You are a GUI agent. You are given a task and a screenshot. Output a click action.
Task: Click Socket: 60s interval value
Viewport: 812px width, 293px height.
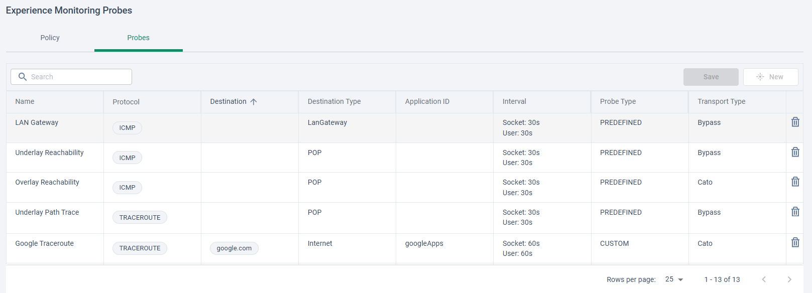point(521,243)
